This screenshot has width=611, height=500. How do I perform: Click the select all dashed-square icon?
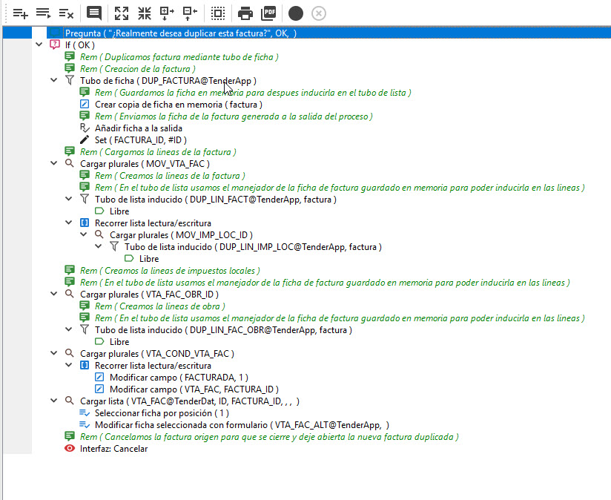click(x=218, y=13)
